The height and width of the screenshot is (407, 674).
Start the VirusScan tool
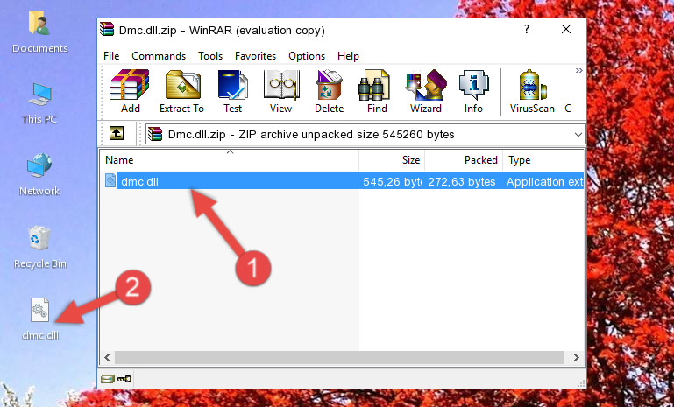coord(532,91)
